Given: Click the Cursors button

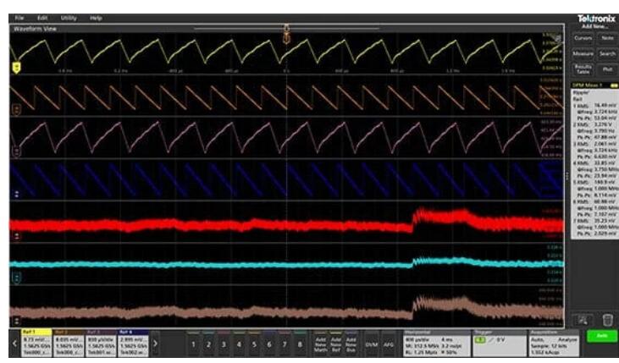Looking at the screenshot, I should pos(583,38).
